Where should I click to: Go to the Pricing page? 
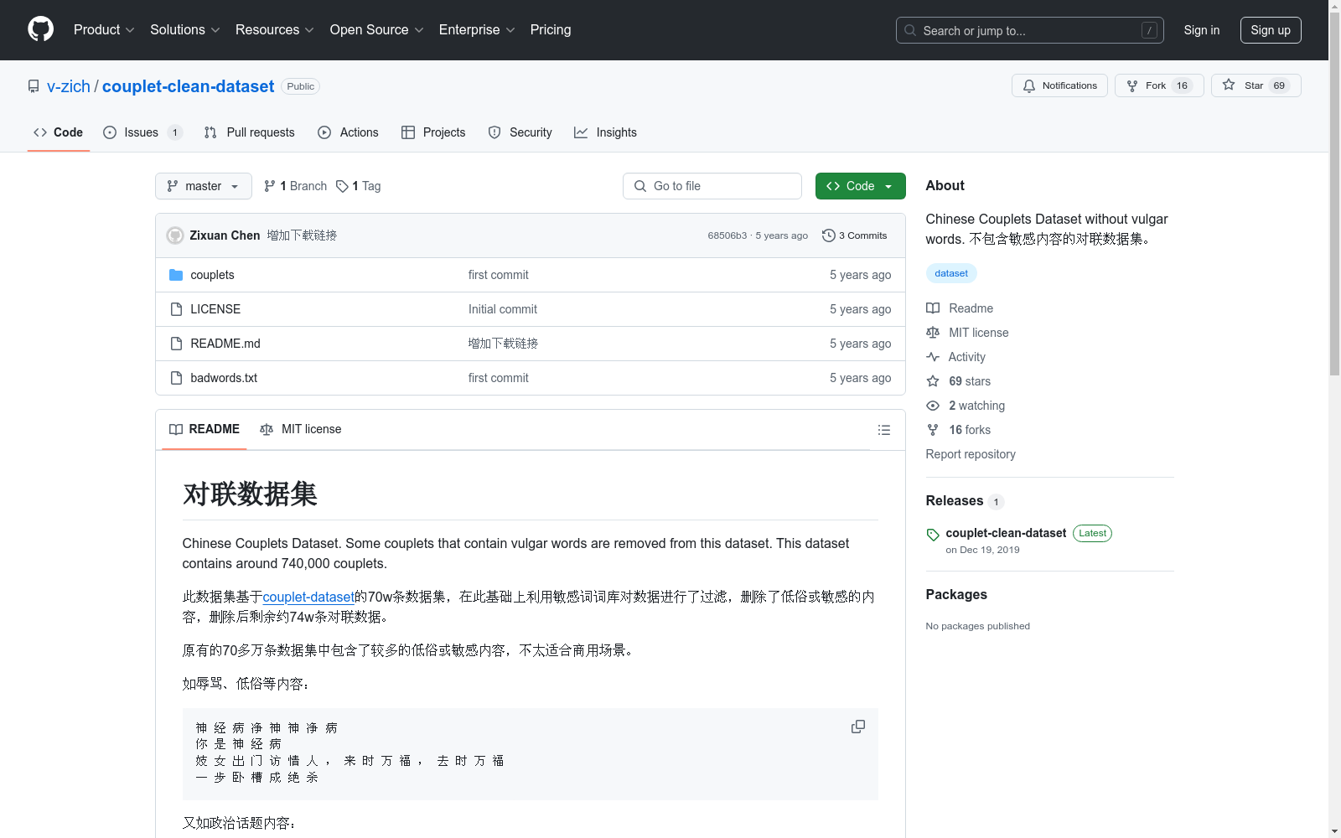551,30
